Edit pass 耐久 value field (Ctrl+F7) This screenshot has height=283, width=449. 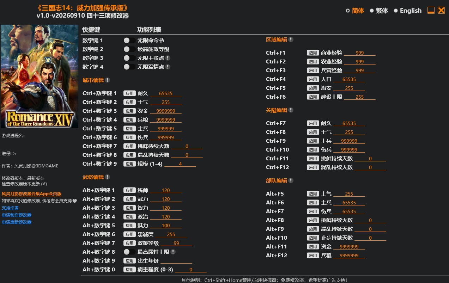click(x=349, y=123)
